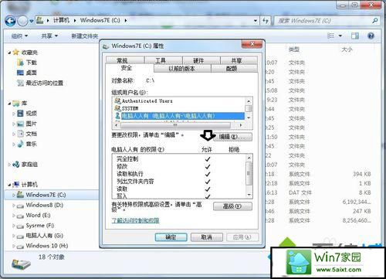
Task: Click 计算机 in address breadcrumb
Action: coord(62,20)
